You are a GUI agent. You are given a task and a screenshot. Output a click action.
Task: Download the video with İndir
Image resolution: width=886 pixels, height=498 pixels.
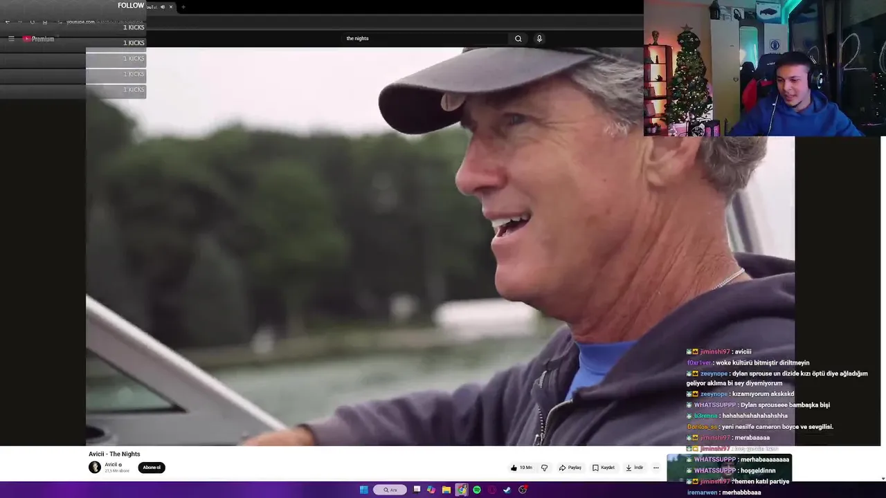[x=635, y=468]
